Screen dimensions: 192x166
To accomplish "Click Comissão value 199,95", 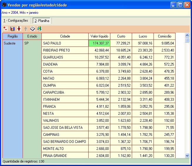I will (x=165, y=149).
